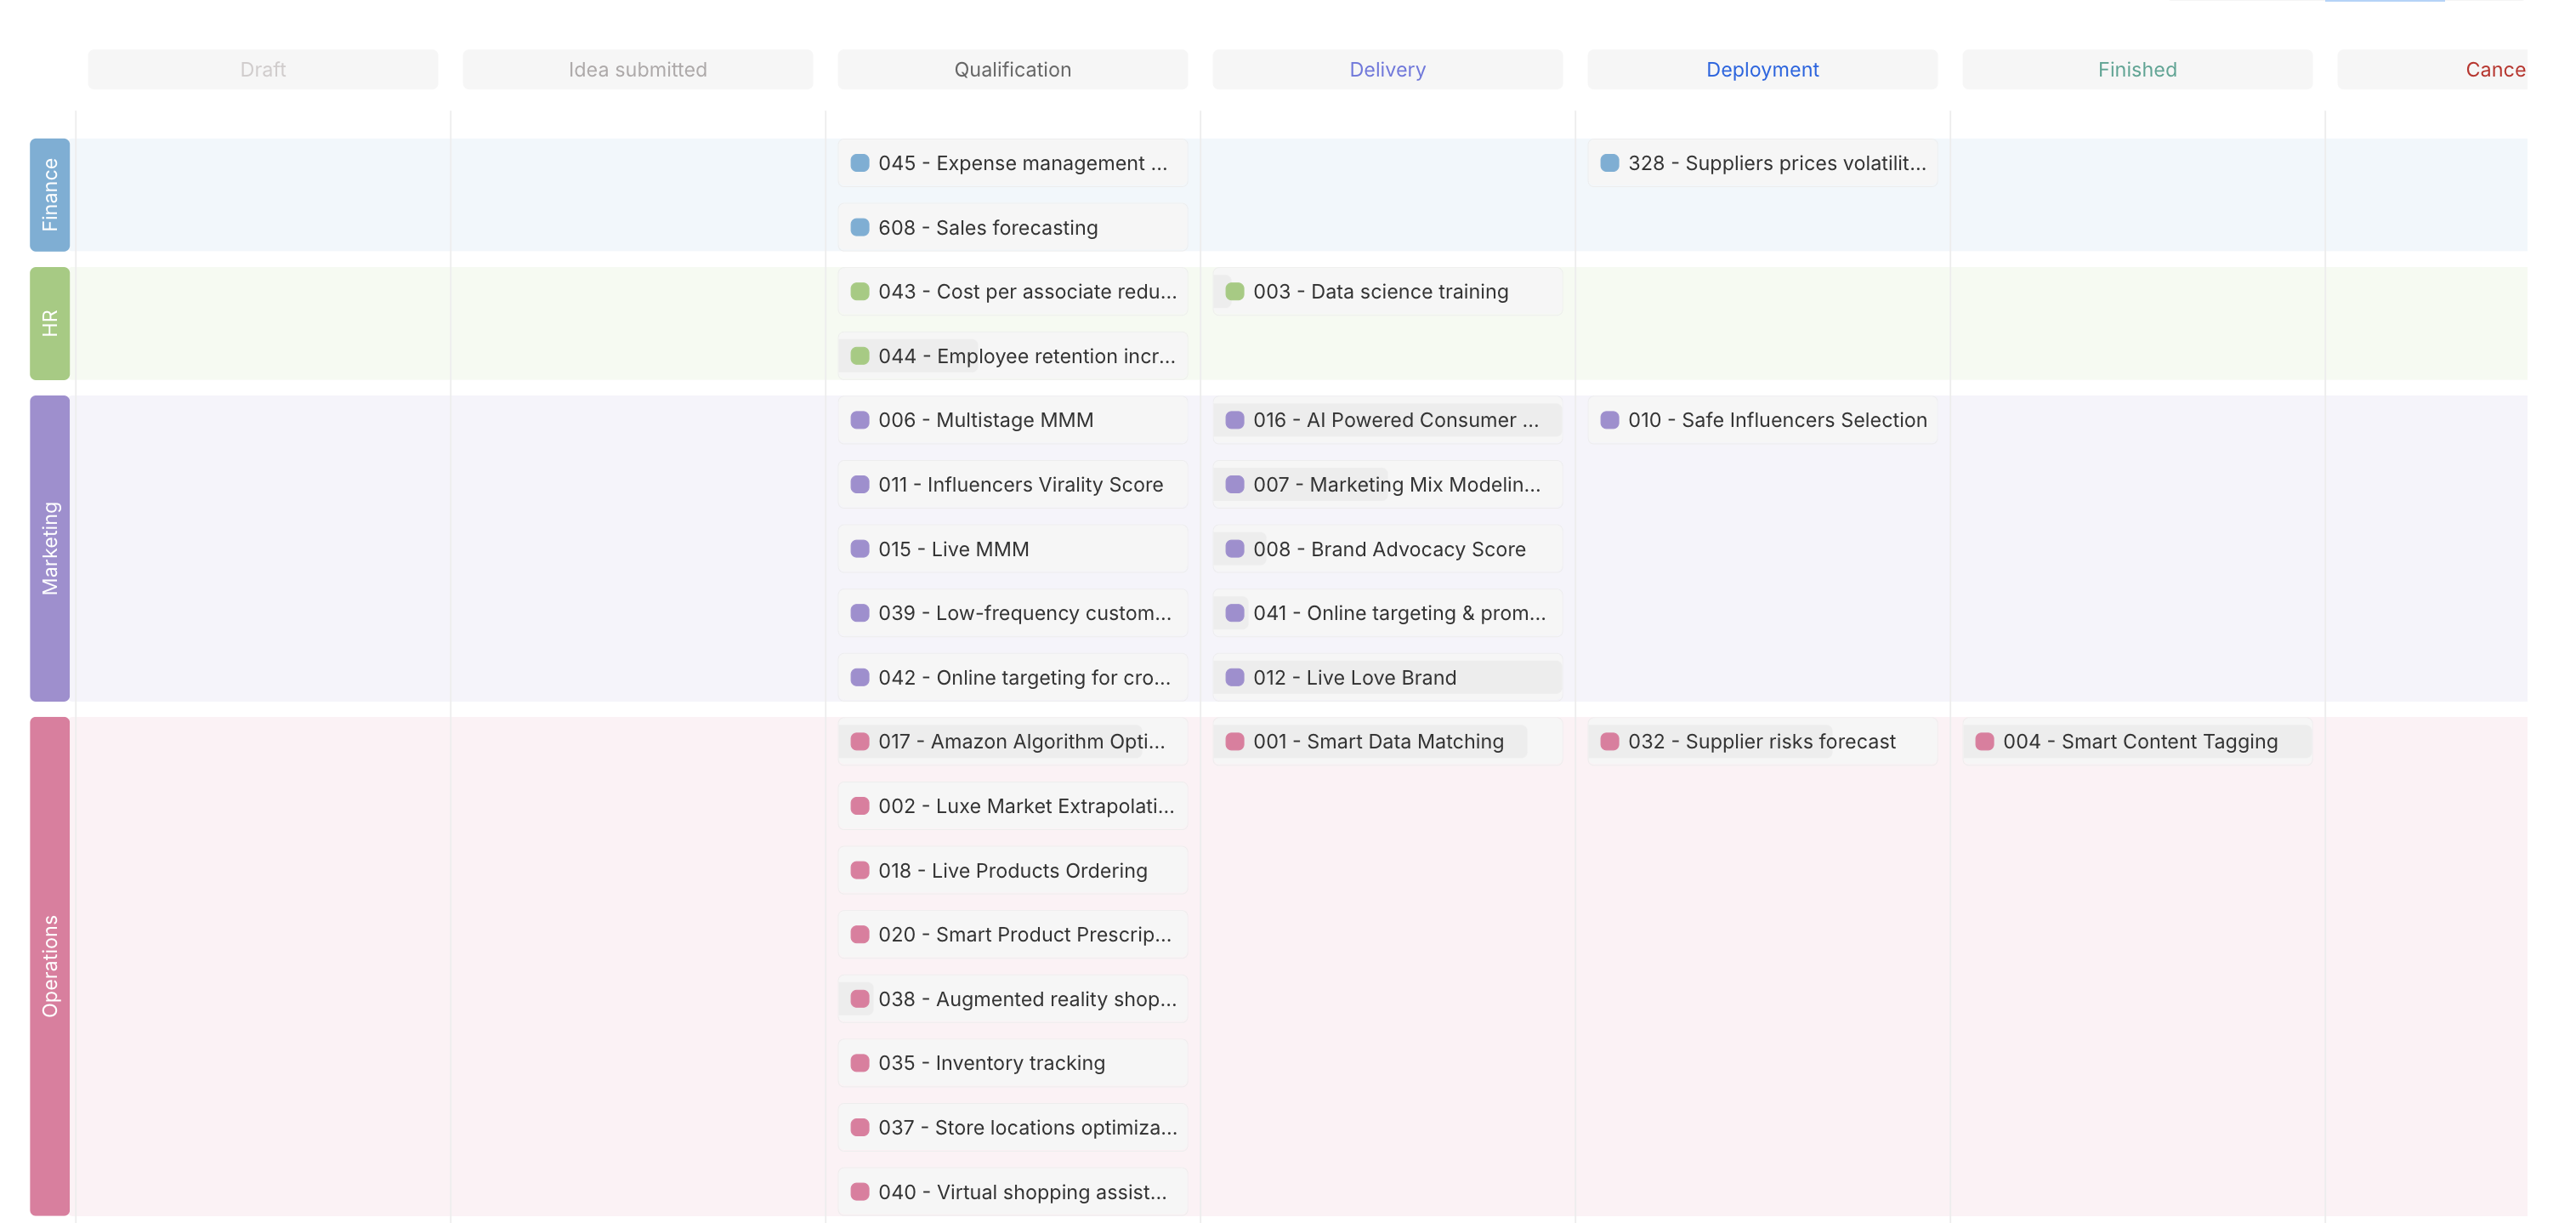Collapse the Idea submitted column

[x=637, y=69]
